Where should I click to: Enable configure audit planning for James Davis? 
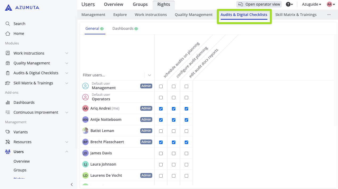[x=174, y=153]
